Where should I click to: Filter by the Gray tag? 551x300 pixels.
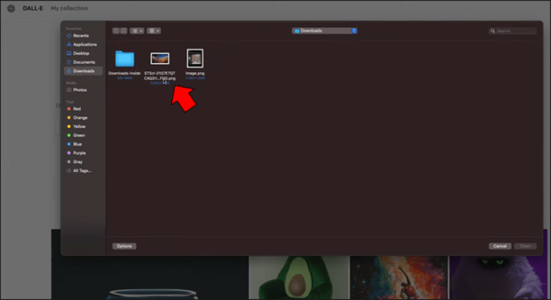pyautogui.click(x=78, y=162)
